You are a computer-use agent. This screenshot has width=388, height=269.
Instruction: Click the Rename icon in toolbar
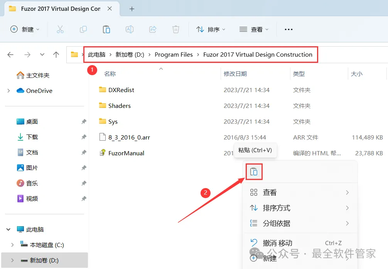(x=130, y=29)
